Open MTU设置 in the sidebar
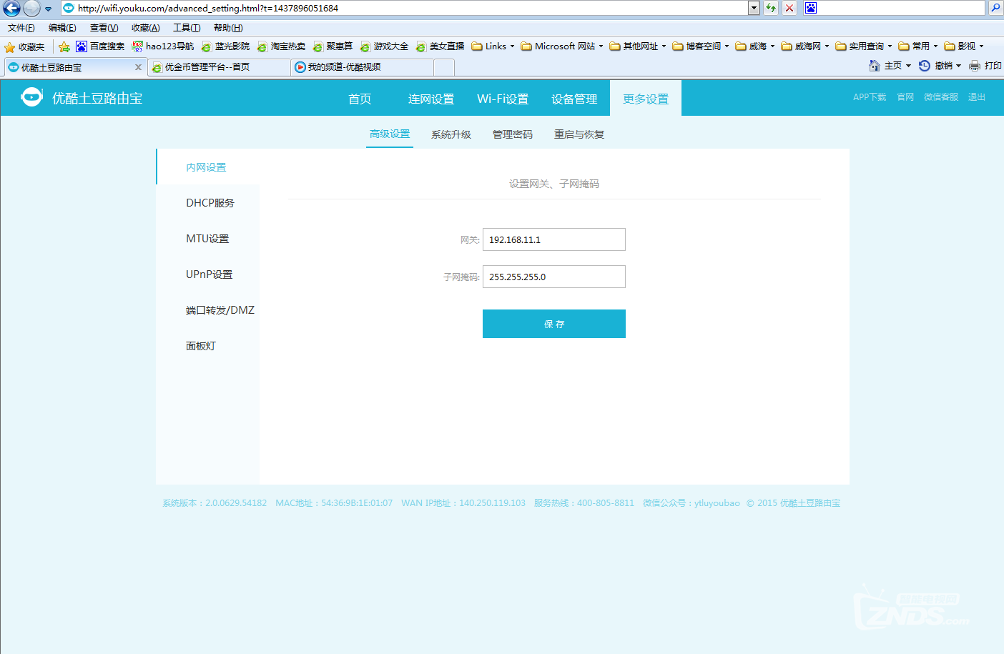This screenshot has height=654, width=1004. [x=207, y=239]
